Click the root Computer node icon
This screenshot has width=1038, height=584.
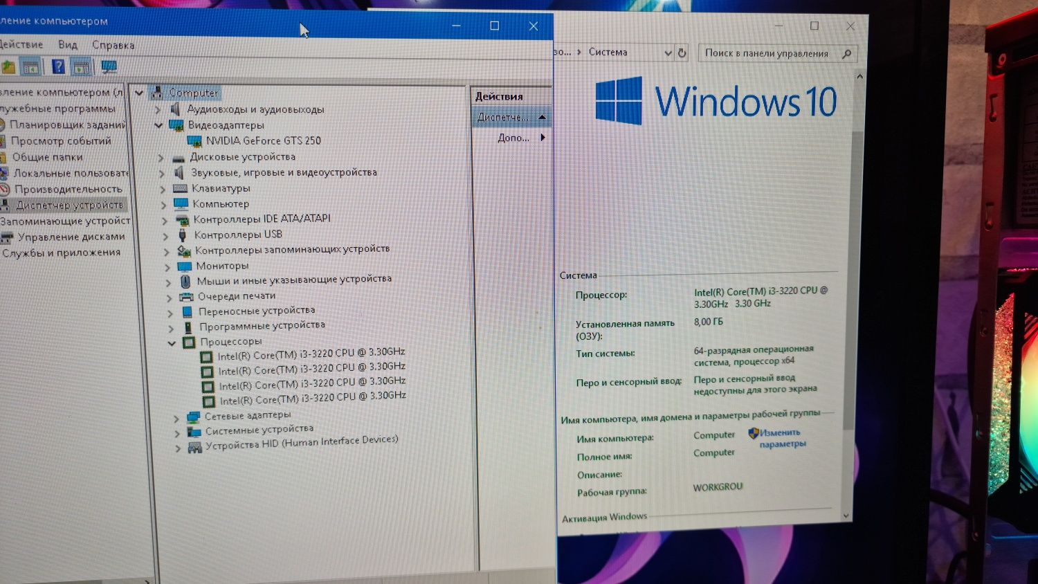(x=157, y=93)
